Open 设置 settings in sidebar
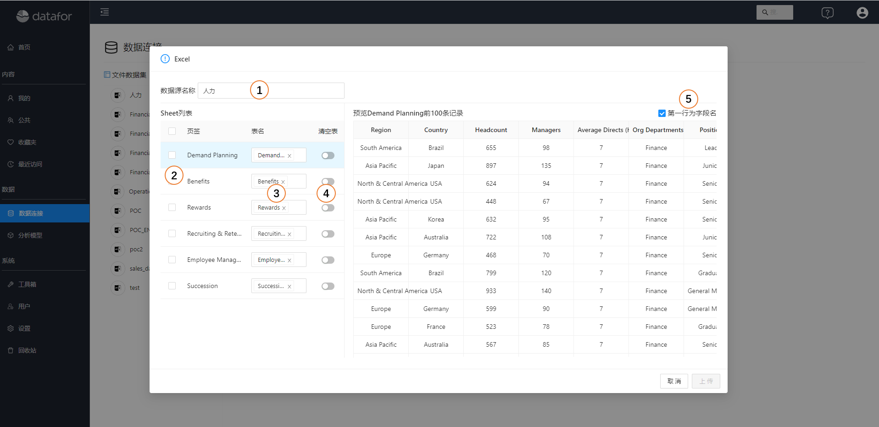Viewport: 879px width, 427px height. point(24,328)
